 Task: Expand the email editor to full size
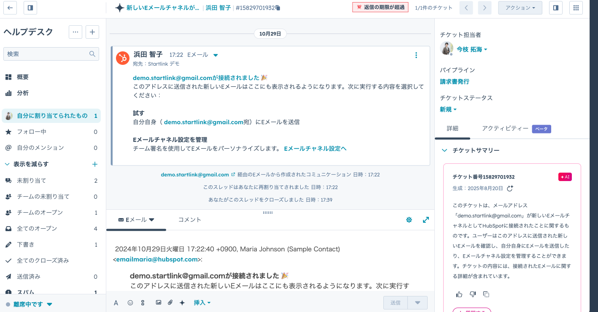pyautogui.click(x=426, y=219)
